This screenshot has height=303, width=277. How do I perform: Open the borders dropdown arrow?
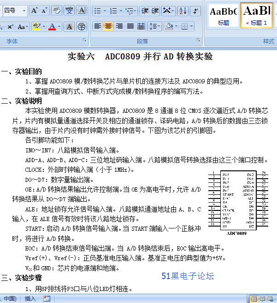pos(191,26)
